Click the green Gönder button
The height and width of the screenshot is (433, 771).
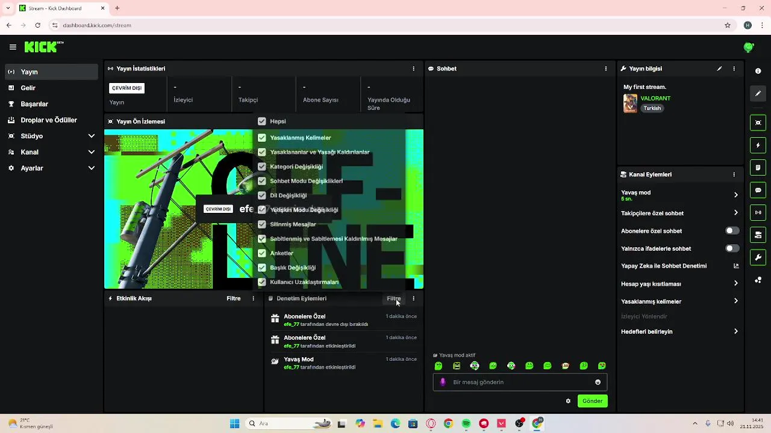(x=592, y=401)
